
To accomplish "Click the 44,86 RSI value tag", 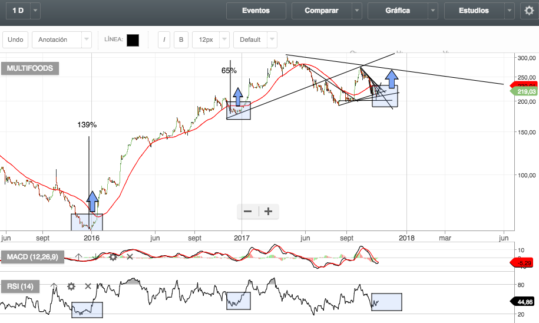I will pyautogui.click(x=524, y=302).
